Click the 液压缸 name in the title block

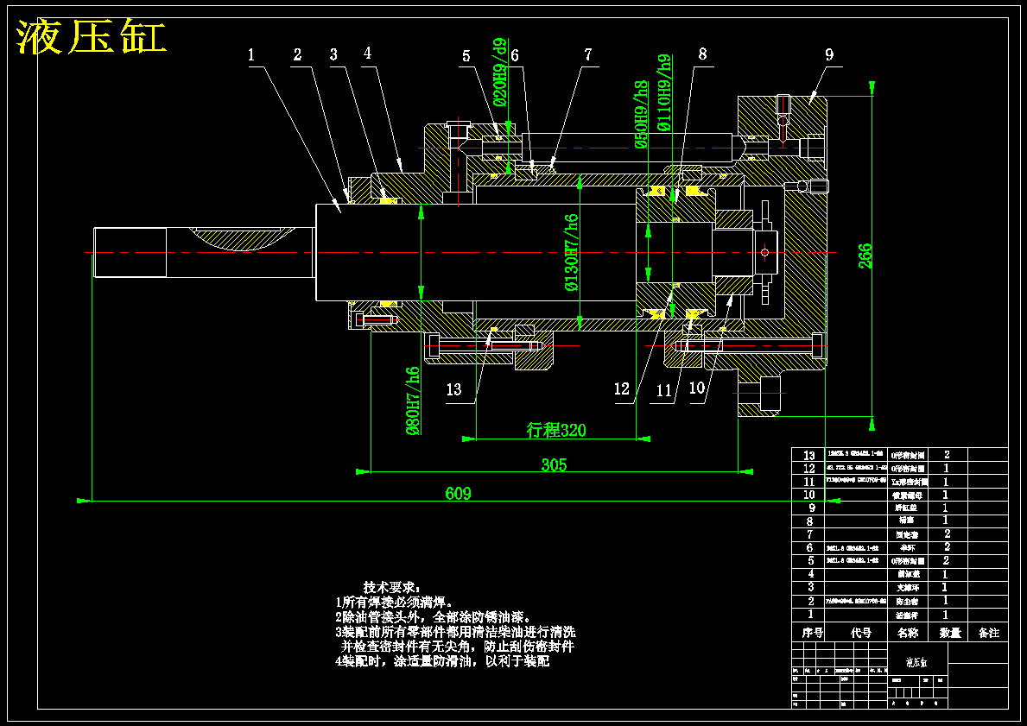click(x=916, y=662)
